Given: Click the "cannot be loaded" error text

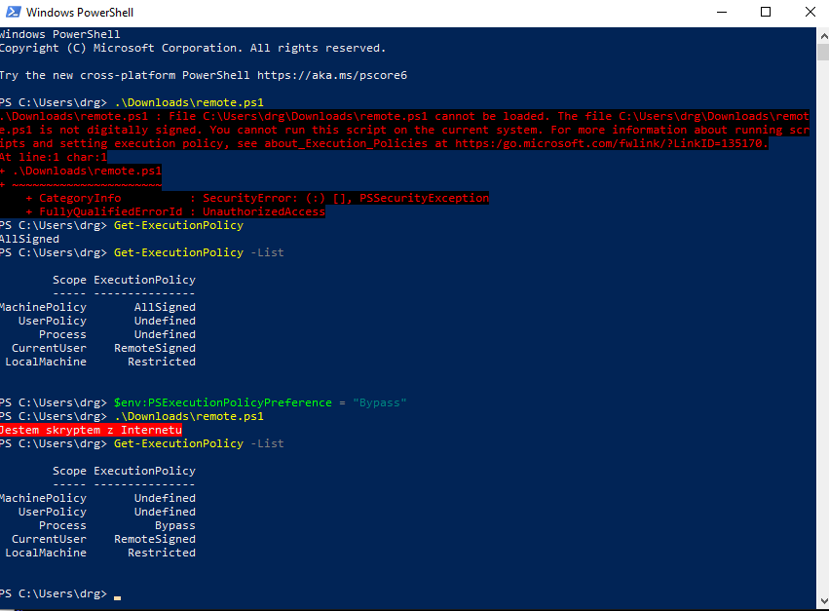Looking at the screenshot, I should (x=490, y=116).
